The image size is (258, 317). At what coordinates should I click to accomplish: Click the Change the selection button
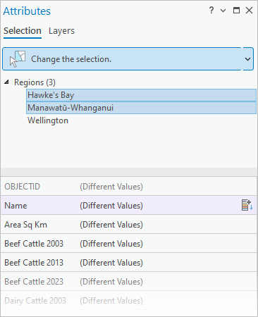[x=122, y=59]
